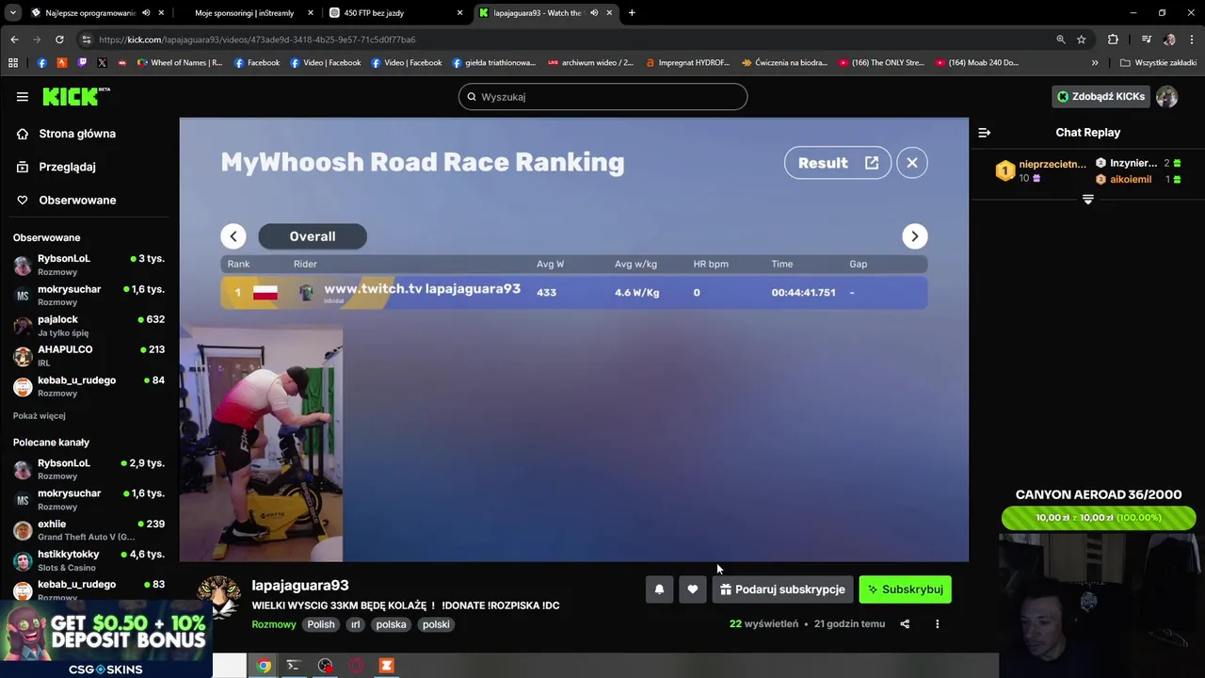Open the AHAPULCO channel
This screenshot has height=678, width=1205.
[89, 356]
